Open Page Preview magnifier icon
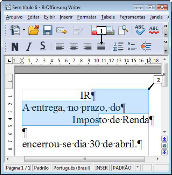The height and width of the screenshot is (175, 172). point(123,30)
